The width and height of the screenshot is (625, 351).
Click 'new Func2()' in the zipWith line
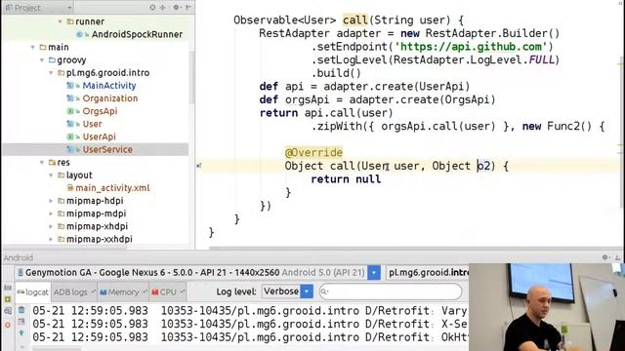557,126
